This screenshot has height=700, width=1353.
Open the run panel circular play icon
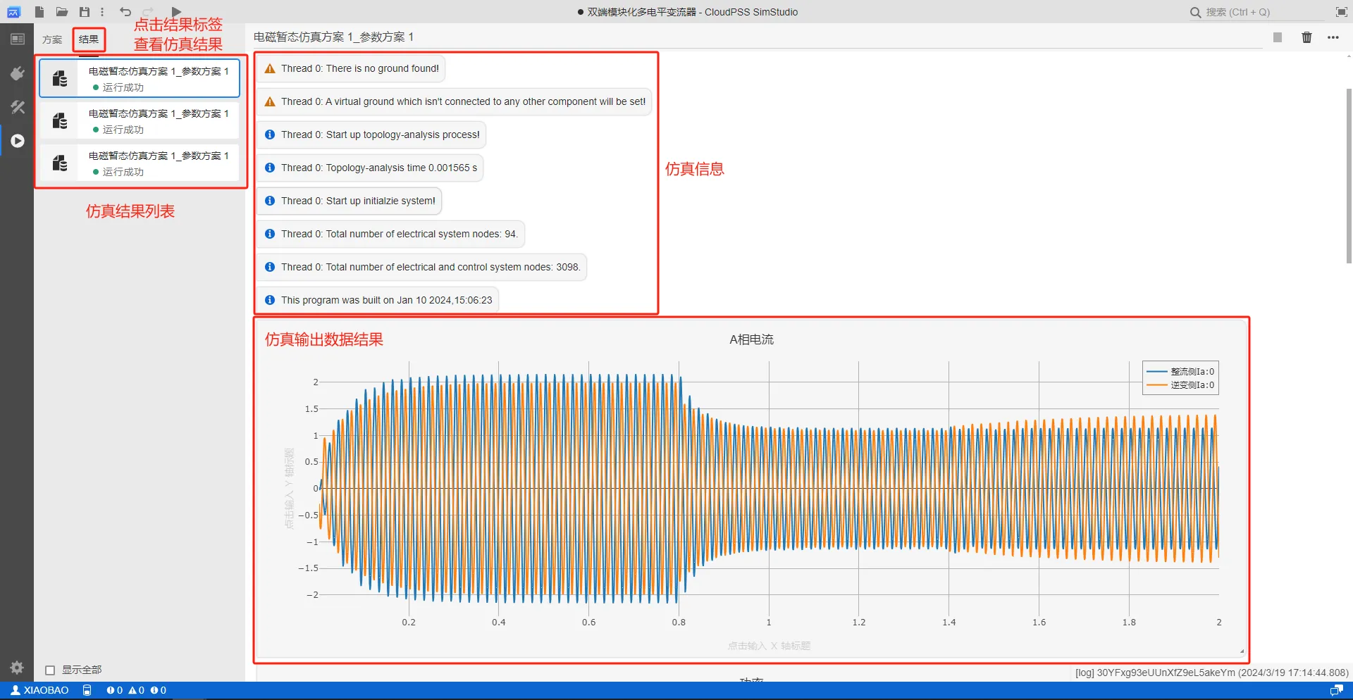(18, 141)
